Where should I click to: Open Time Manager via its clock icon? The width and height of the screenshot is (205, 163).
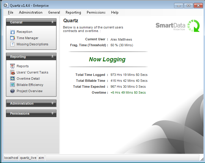[12, 38]
